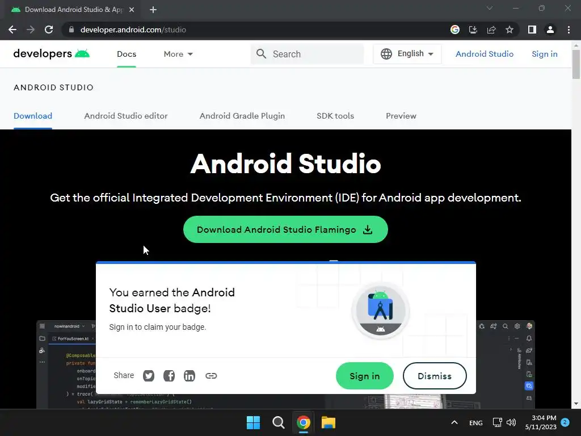Click the install app icon in address bar
The width and height of the screenshot is (581, 436).
(x=473, y=30)
